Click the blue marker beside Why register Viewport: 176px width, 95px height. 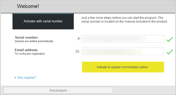(15, 77)
